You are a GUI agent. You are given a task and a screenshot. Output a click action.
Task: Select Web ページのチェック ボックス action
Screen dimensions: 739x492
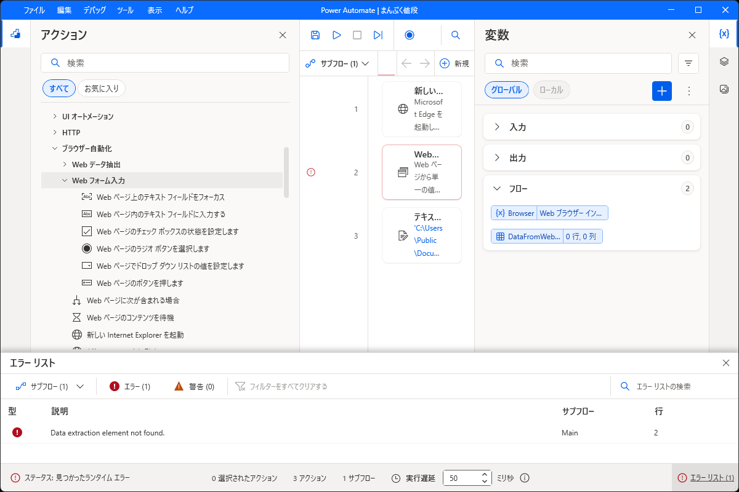168,232
